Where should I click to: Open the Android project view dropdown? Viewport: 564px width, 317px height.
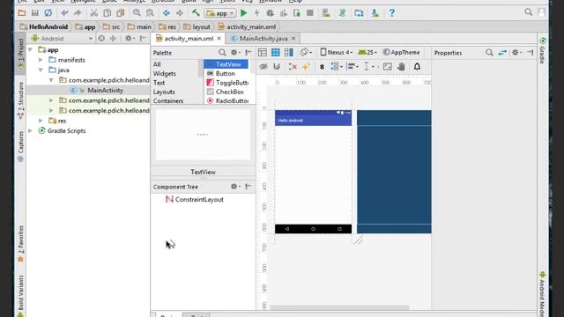(x=62, y=39)
